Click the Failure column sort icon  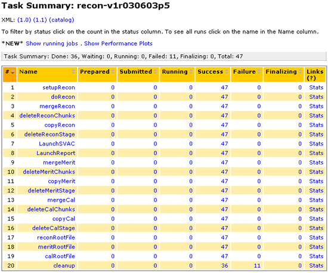coord(259,72)
